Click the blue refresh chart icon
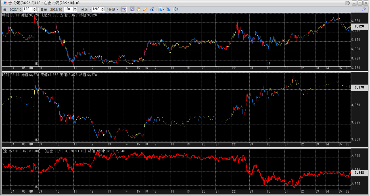Viewport: 370px width, 196px height. tap(176, 9)
